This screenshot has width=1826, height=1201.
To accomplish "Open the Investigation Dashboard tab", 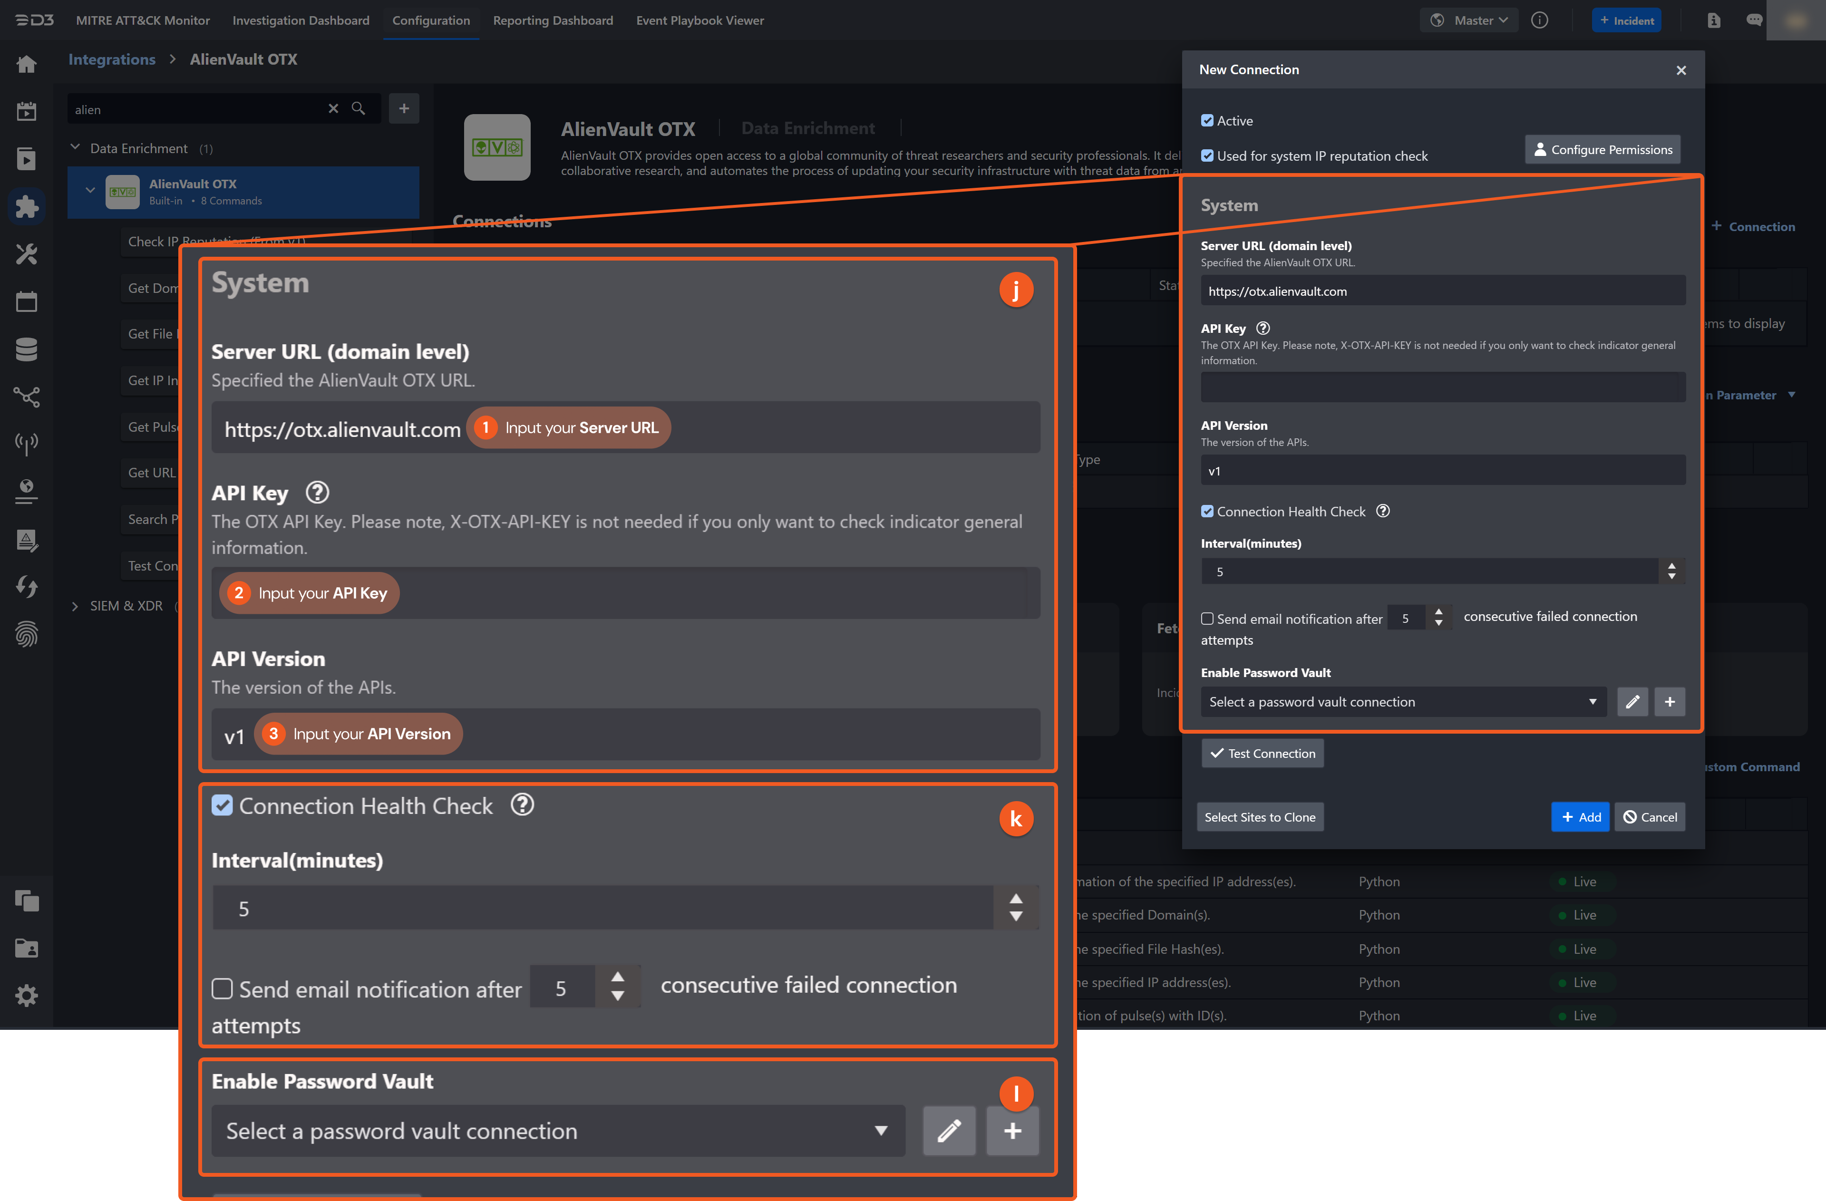I will pyautogui.click(x=301, y=21).
